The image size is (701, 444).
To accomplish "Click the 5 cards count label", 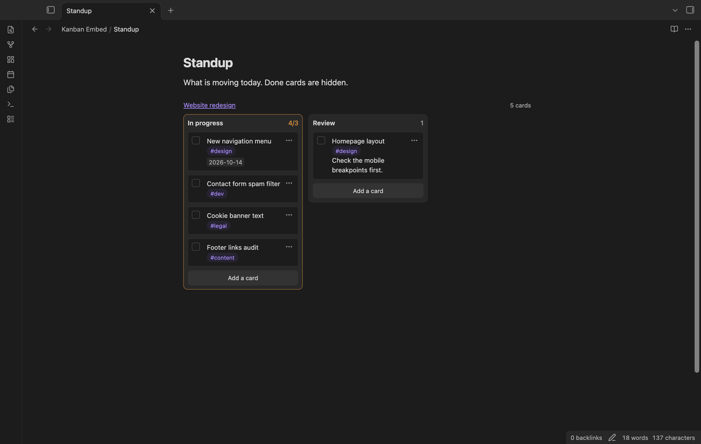I will tap(520, 106).
